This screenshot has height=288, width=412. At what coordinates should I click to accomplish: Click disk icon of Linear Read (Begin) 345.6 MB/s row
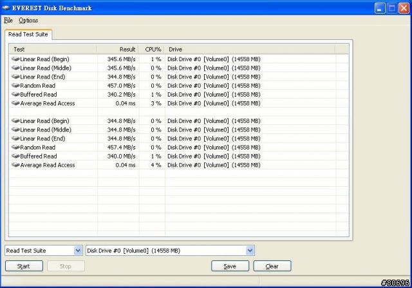pos(15,59)
